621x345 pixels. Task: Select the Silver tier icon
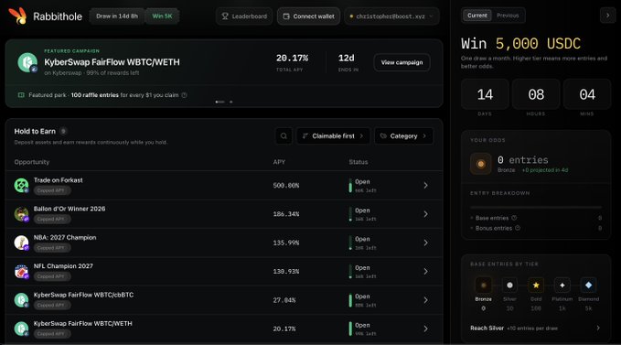coord(509,286)
